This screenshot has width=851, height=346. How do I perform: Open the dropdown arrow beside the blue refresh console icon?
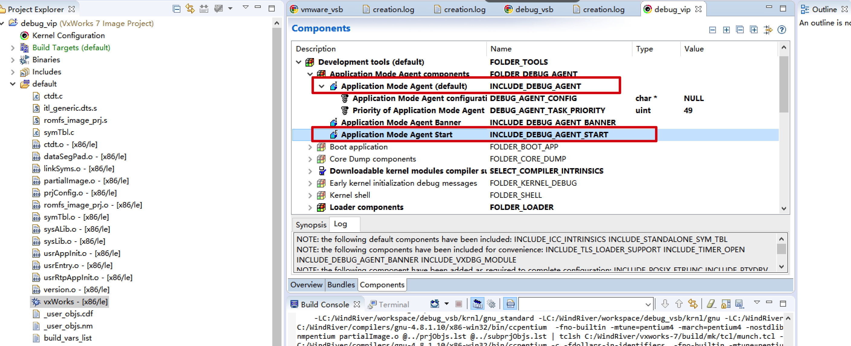pos(447,304)
